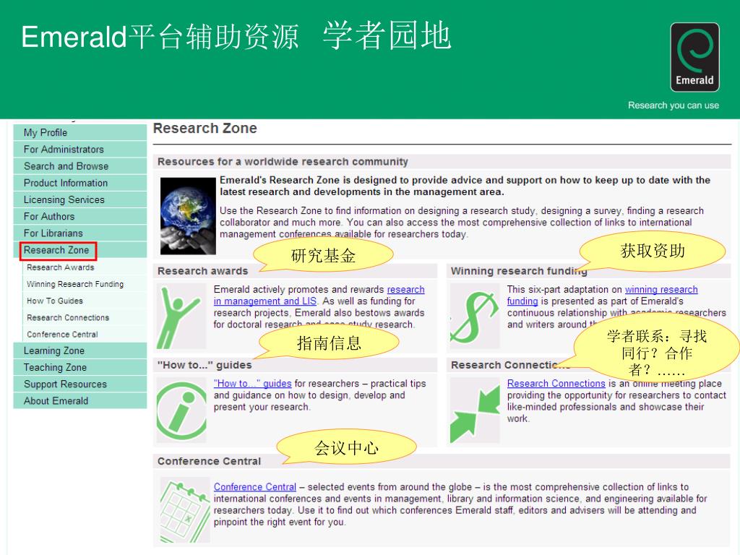Go to Learning Zone
Image resolution: width=740 pixels, height=555 pixels.
pos(80,350)
